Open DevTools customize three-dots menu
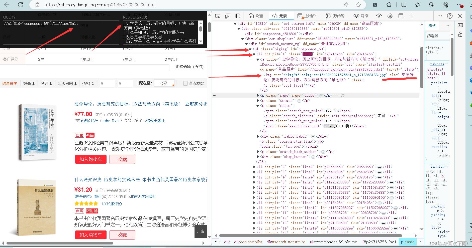Viewport: 472px width, 248px height. tap(440, 16)
